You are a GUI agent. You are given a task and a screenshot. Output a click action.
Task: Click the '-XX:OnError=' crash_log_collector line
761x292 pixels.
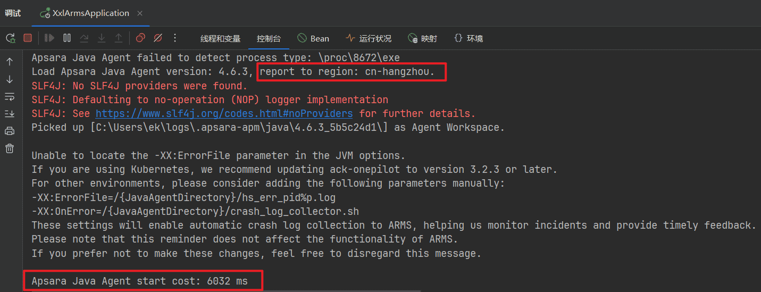(x=195, y=211)
